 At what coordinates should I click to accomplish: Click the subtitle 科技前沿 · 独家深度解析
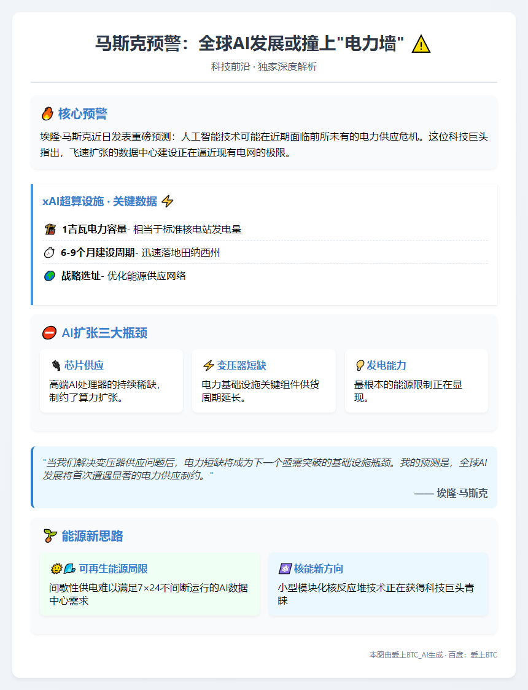pos(264,67)
